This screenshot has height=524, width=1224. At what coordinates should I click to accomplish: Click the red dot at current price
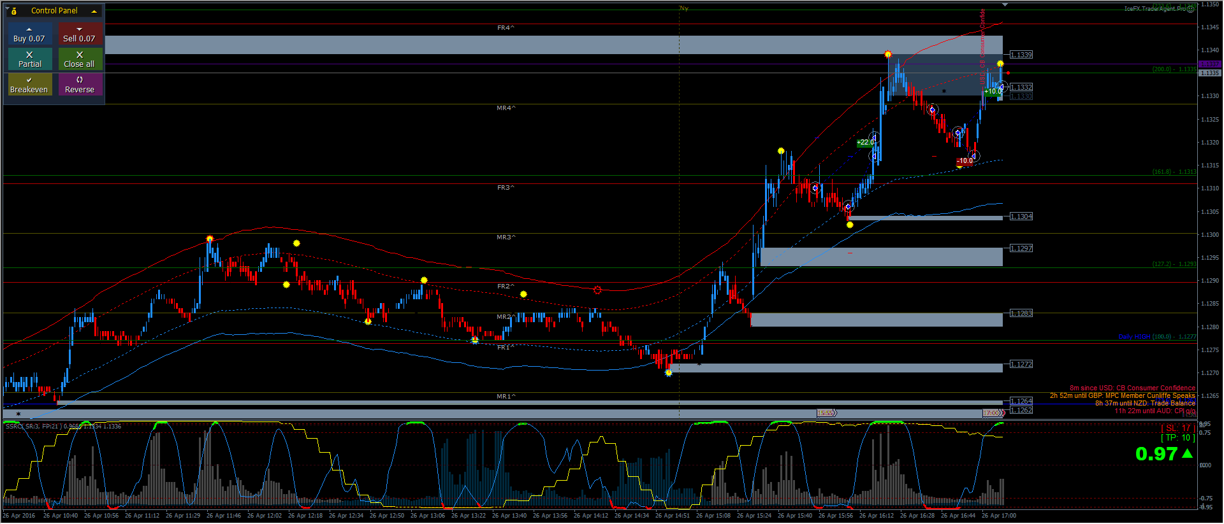pos(1008,73)
